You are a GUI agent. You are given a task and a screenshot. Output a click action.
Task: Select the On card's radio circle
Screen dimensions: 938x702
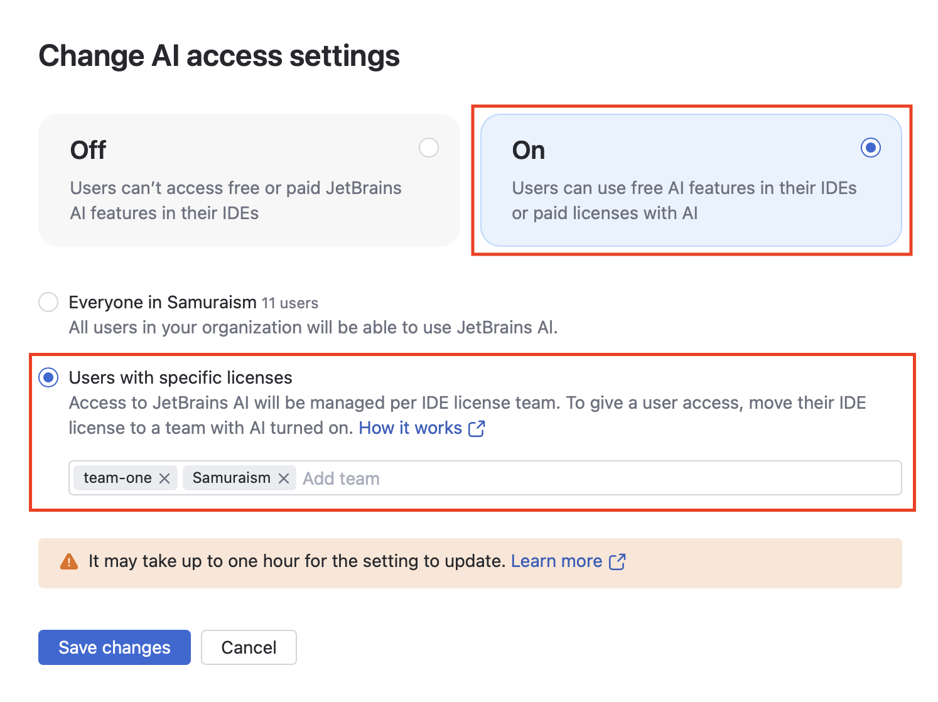870,148
